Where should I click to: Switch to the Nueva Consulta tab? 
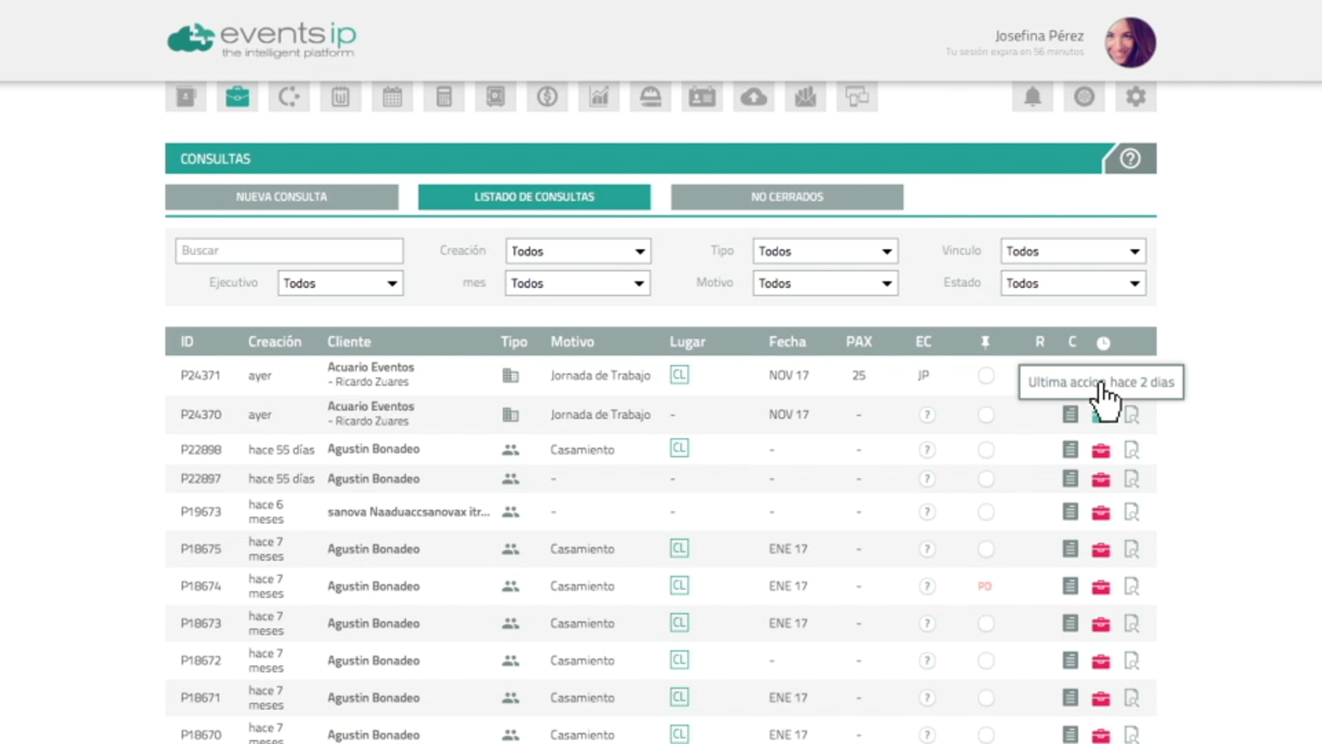point(281,197)
